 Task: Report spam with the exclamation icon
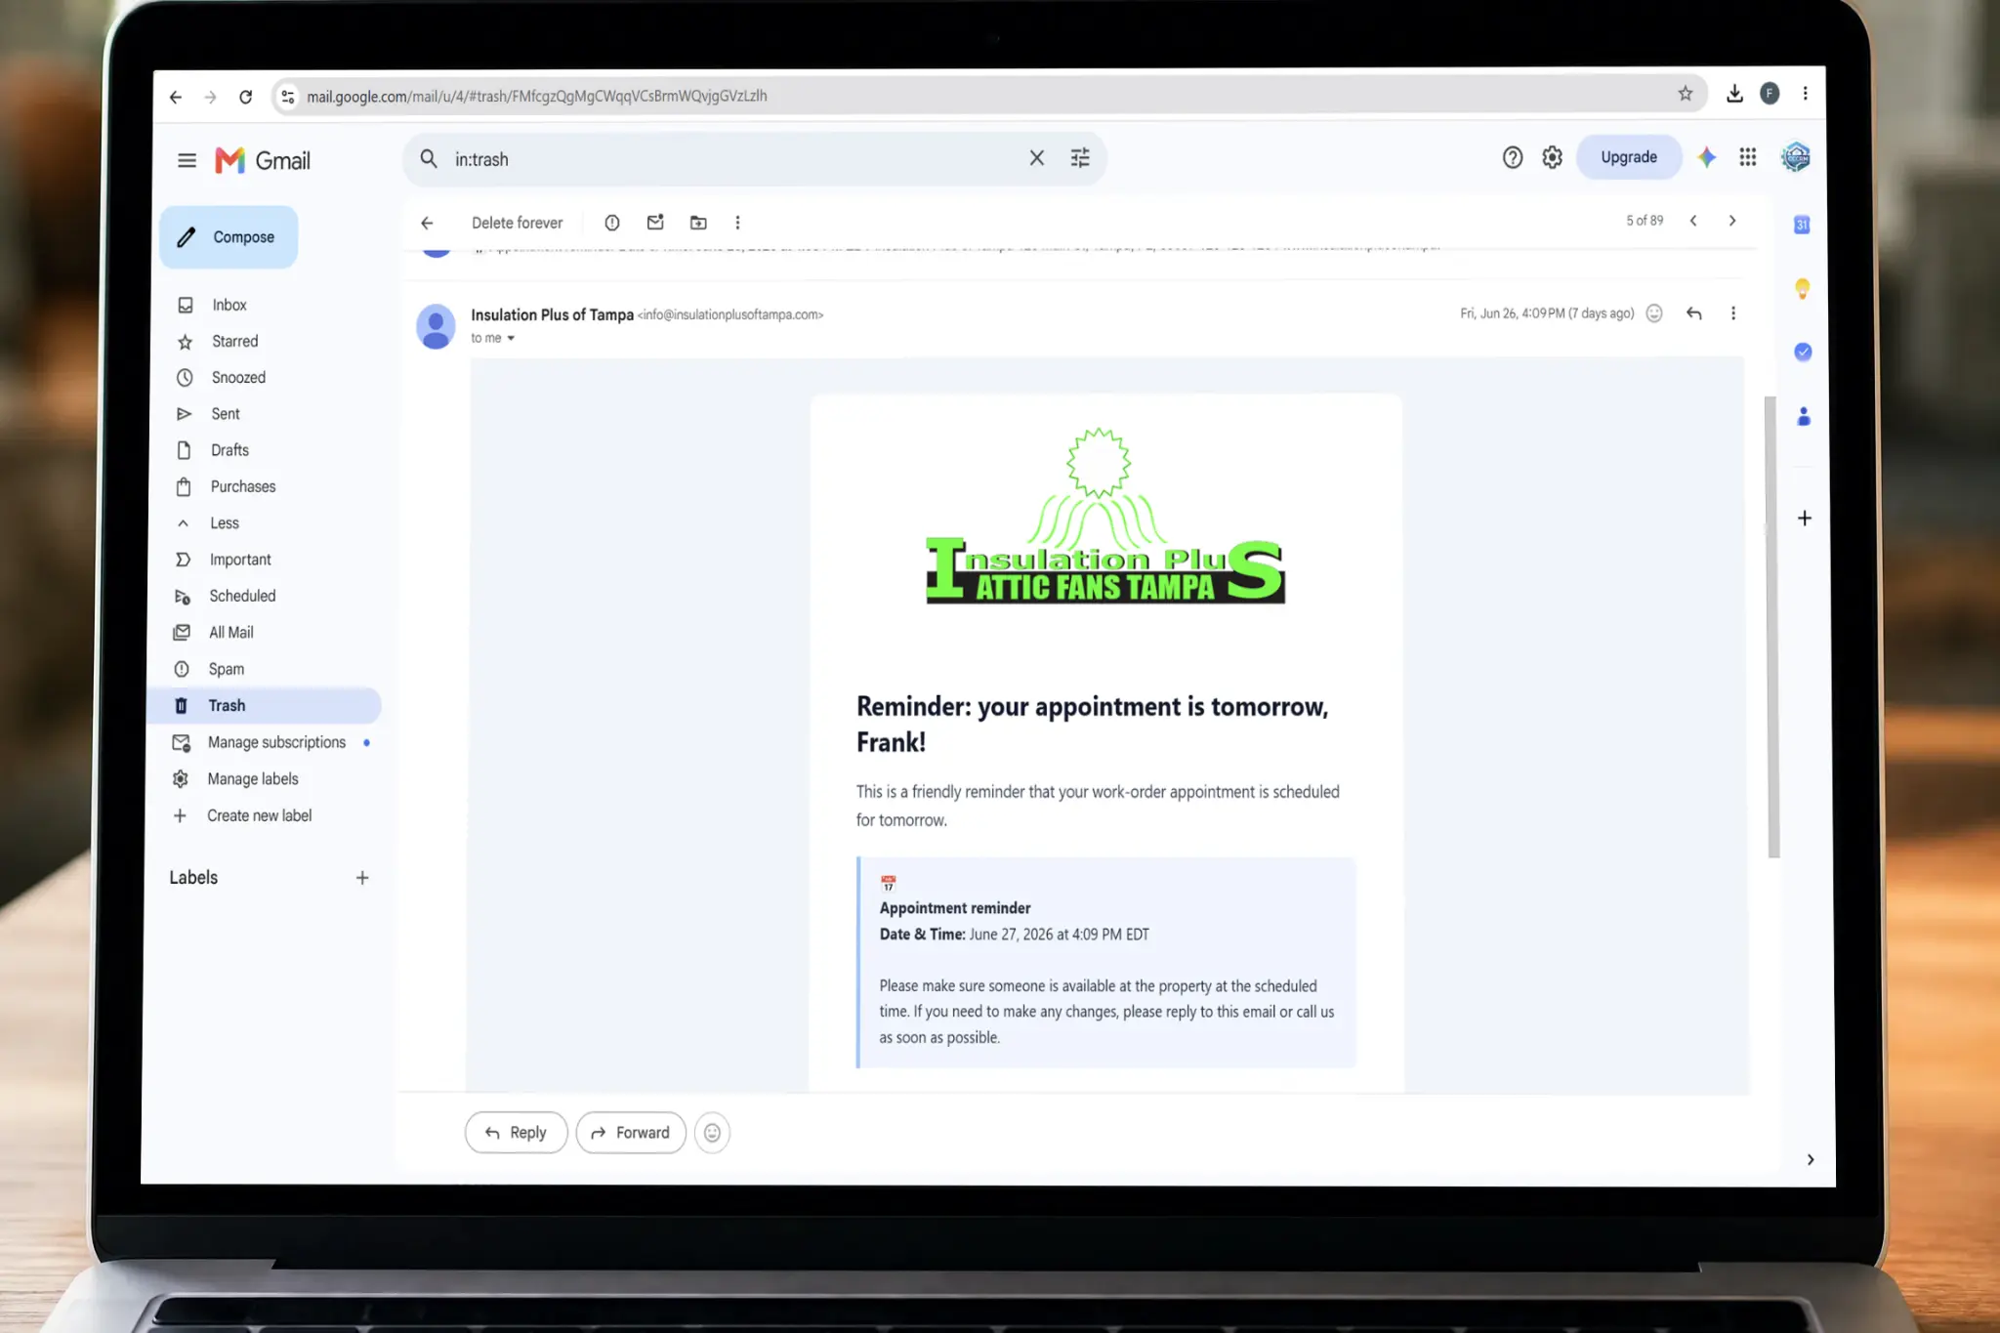[611, 223]
